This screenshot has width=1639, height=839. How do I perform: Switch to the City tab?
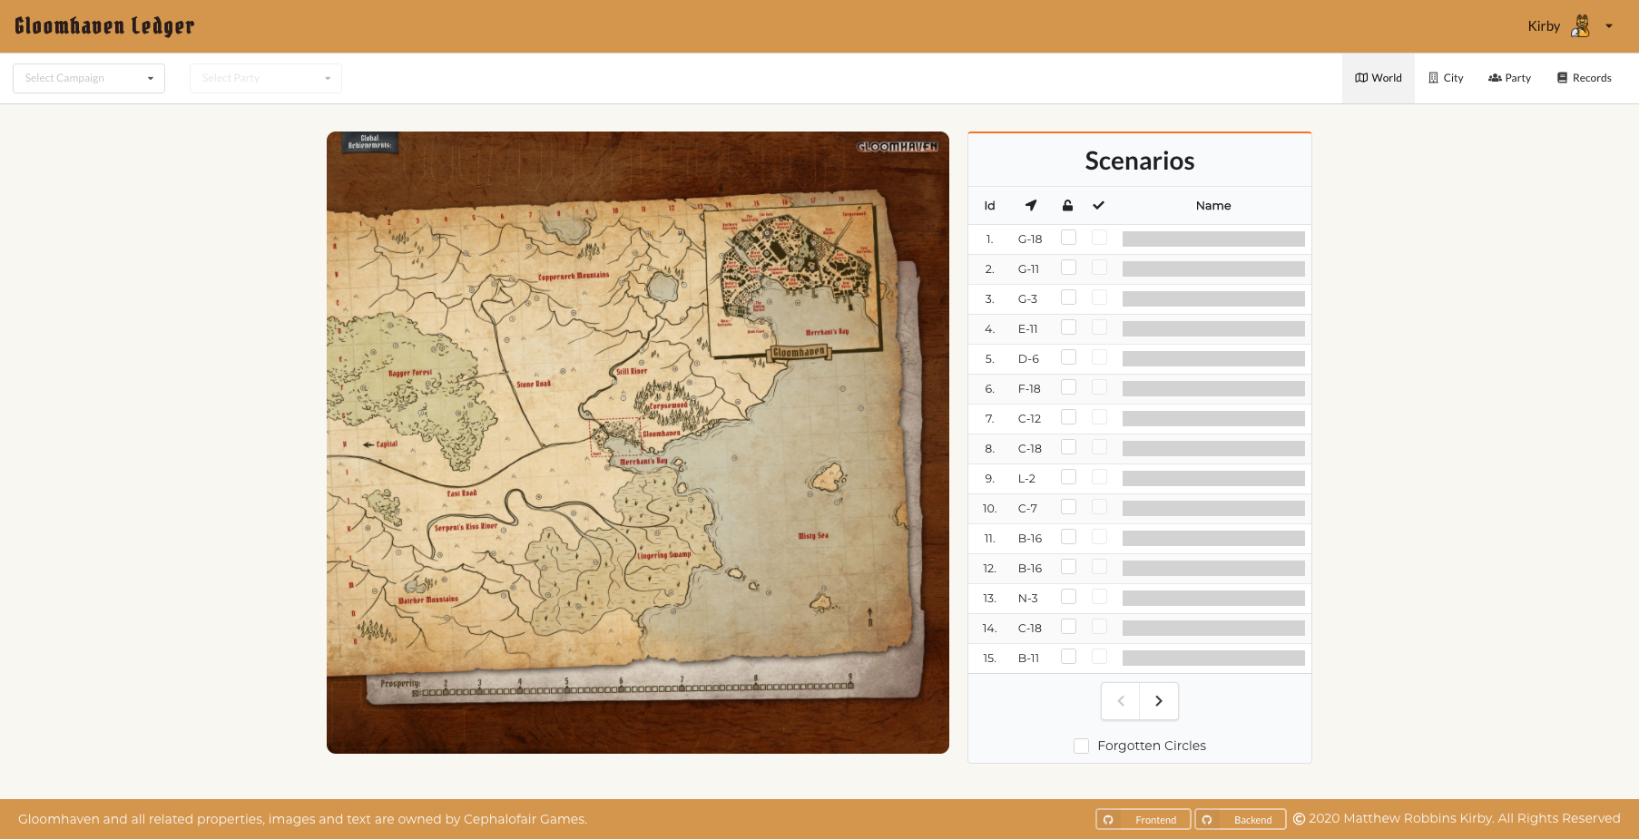(1445, 78)
